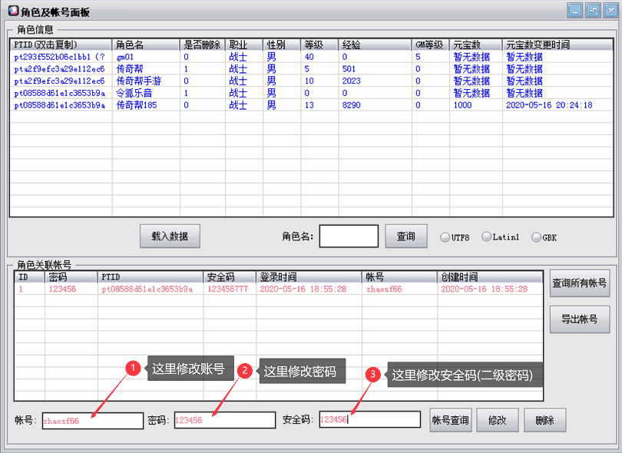Sort by the PTID(双击复制) column header
This screenshot has height=453, width=622.
(x=61, y=45)
